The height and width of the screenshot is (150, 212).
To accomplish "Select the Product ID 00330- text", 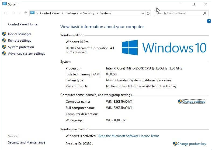I will point(79,144).
